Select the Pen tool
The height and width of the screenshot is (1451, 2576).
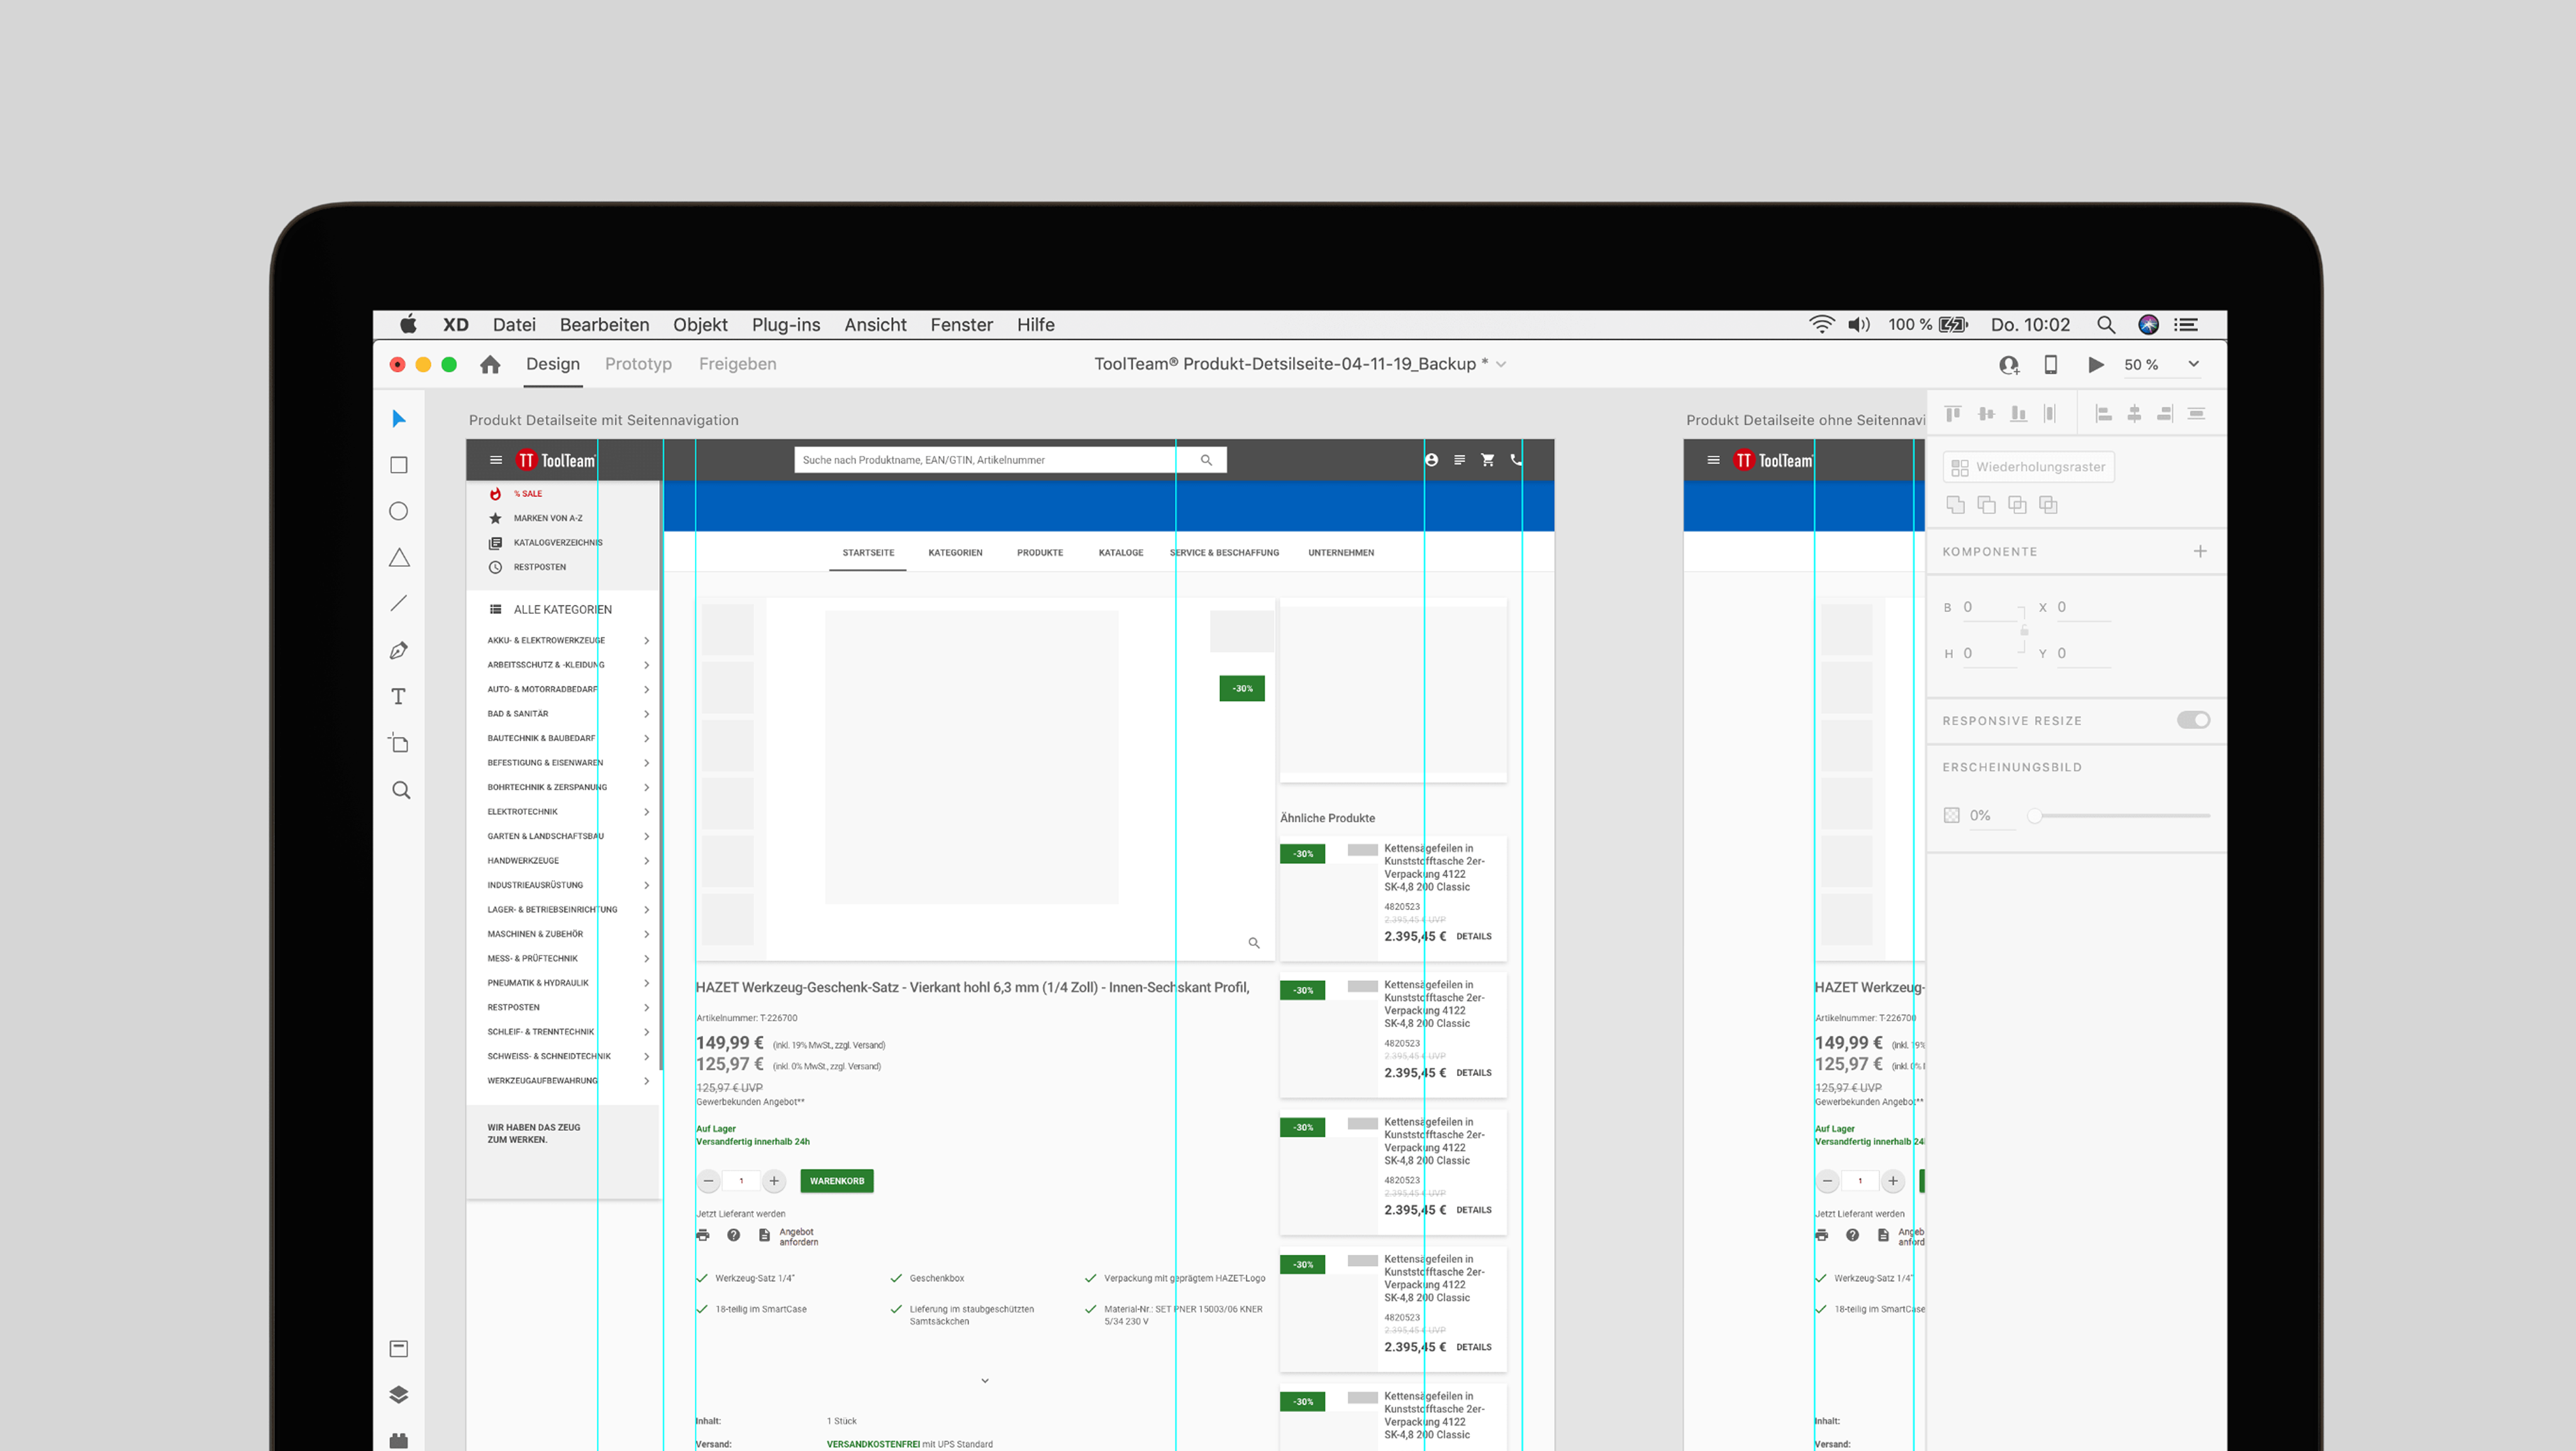(x=399, y=650)
